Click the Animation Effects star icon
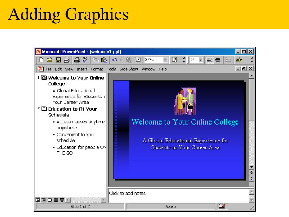Viewport: 289px width, 217px height. (x=239, y=60)
